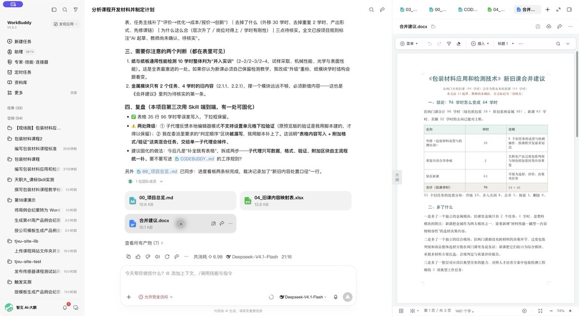Start voice input with the microphone
The height and width of the screenshot is (316, 579).
(335, 297)
